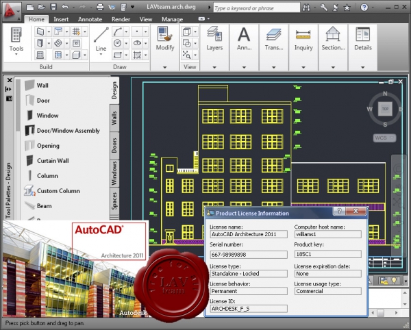
Task: Click the binoculars search icon
Action: (x=306, y=8)
